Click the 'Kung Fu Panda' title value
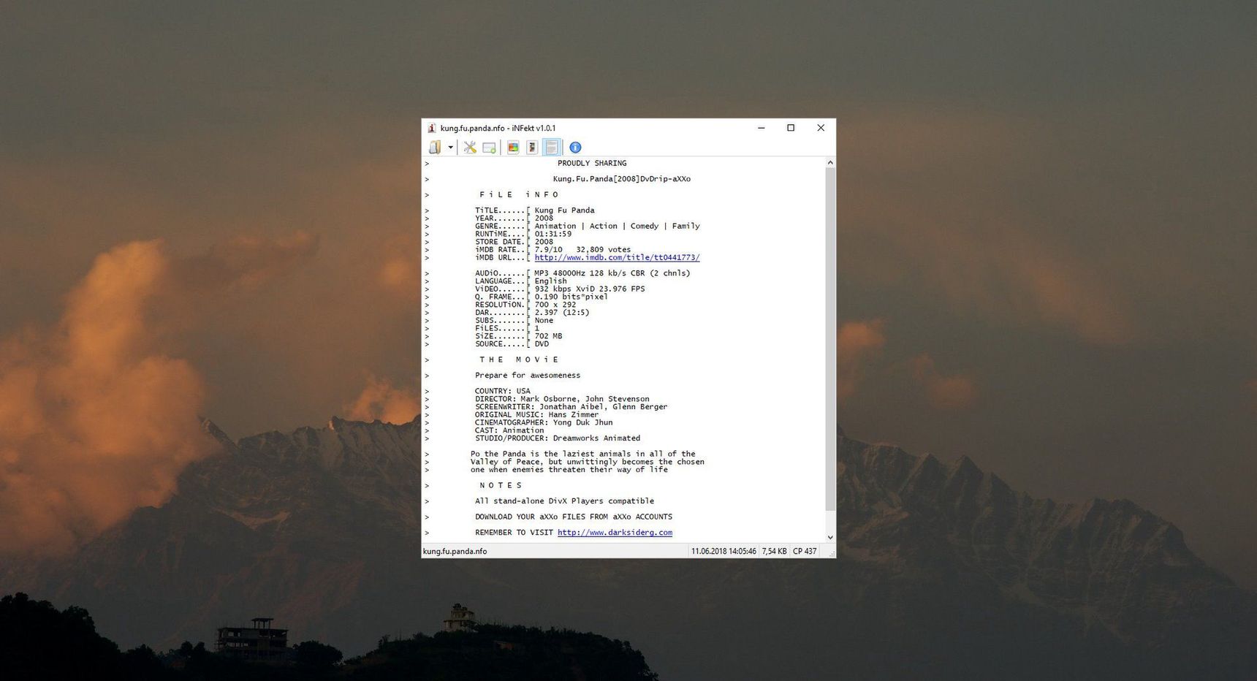 564,210
